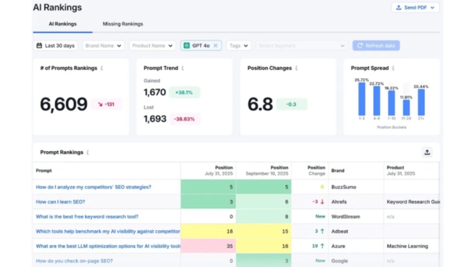Click the Send PDF button
Image resolution: width=475 pixels, height=267 pixels.
(415, 7)
